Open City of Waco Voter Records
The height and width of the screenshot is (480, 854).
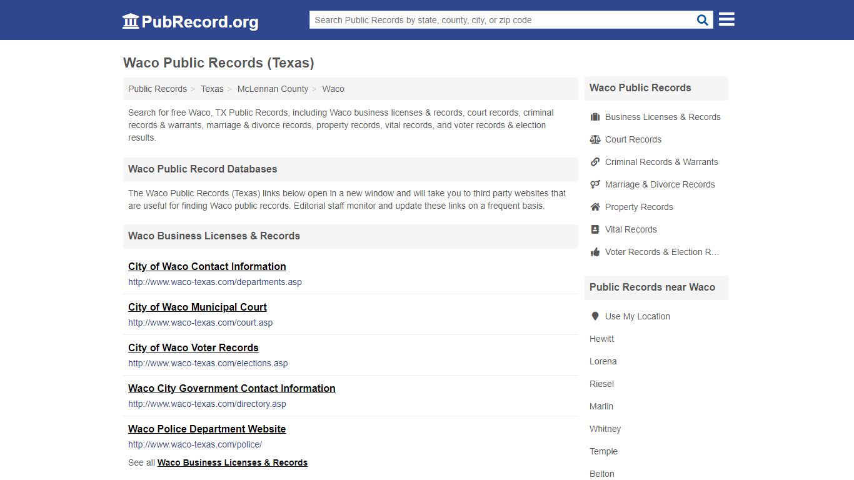click(x=193, y=347)
